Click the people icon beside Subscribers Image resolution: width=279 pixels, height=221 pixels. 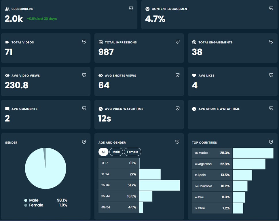pos(7,9)
